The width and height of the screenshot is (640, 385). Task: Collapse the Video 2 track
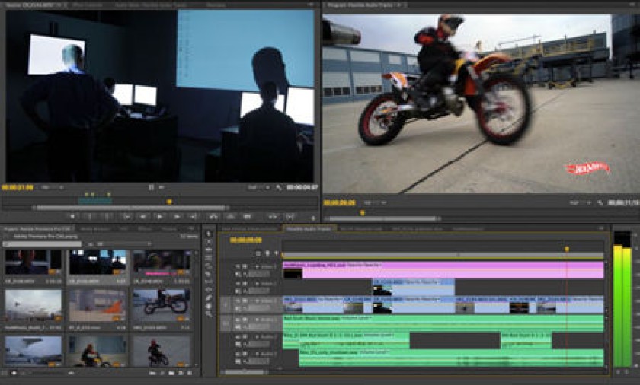tap(258, 284)
